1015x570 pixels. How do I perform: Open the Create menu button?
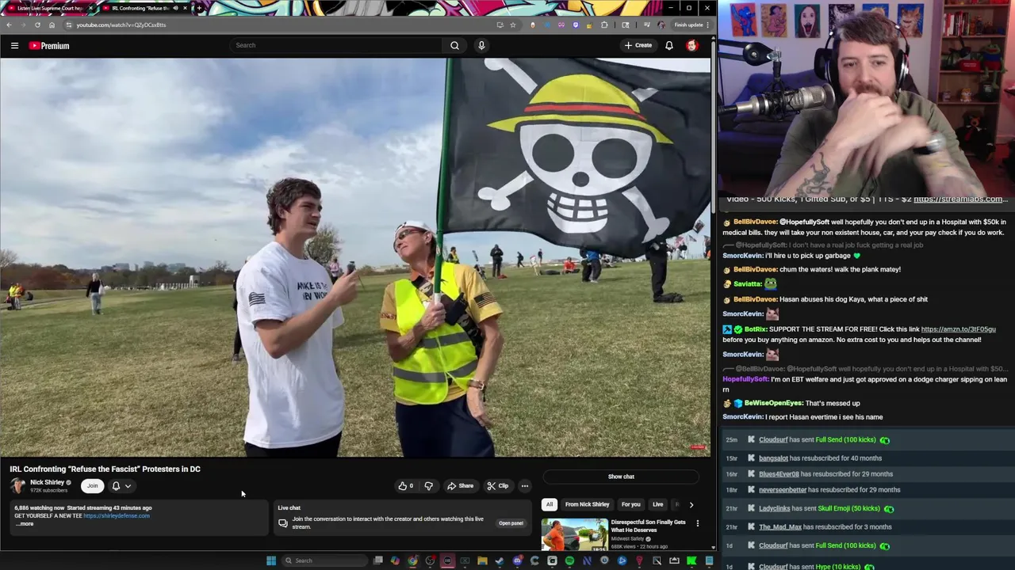click(638, 45)
